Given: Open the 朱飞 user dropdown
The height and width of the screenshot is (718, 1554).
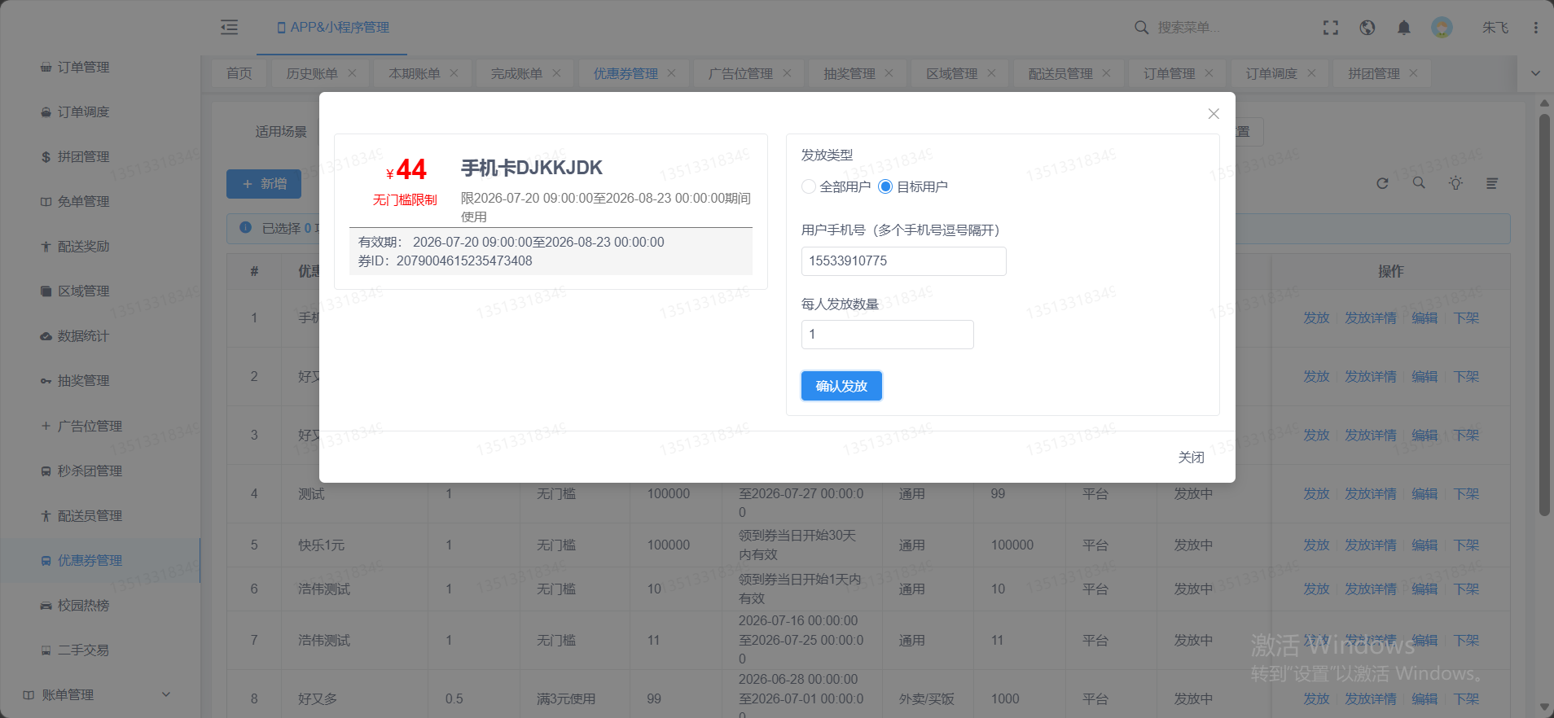Looking at the screenshot, I should pyautogui.click(x=1495, y=28).
